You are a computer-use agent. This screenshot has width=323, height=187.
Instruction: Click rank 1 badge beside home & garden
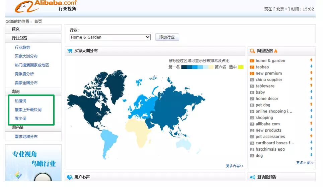(x=252, y=61)
